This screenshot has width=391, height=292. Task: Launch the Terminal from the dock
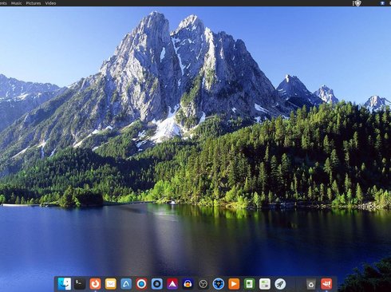click(x=80, y=284)
